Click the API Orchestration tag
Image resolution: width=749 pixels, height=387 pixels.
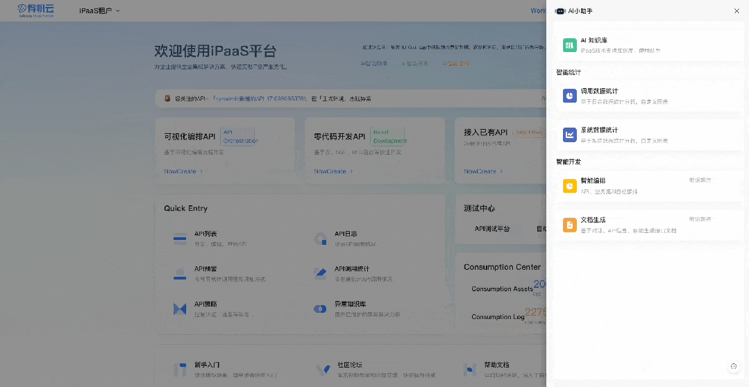[x=237, y=137]
